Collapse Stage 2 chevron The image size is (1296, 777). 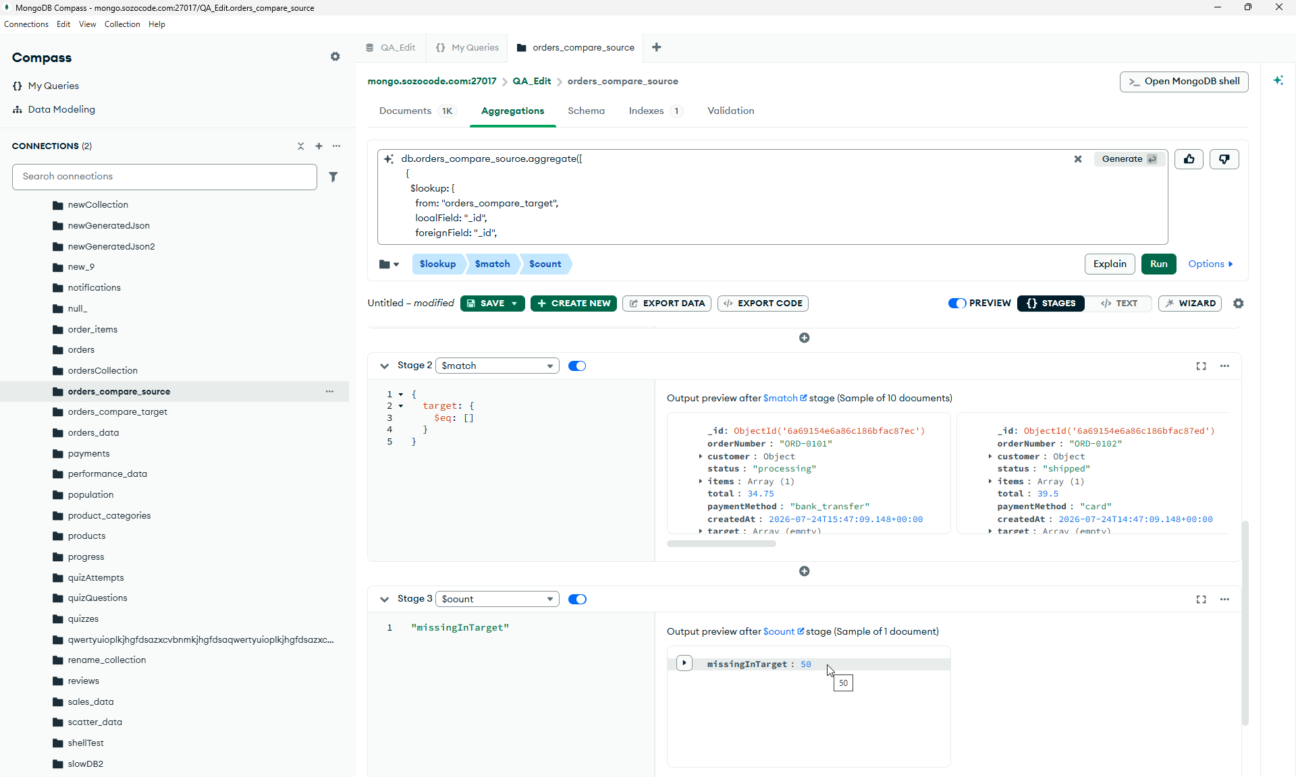(384, 366)
